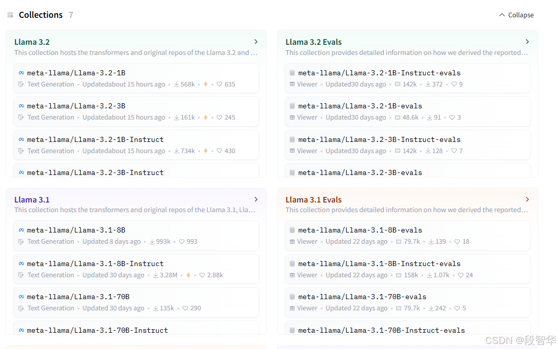Open meta-llama/Llama-3.1-8B model
The height and width of the screenshot is (349, 558).
[x=136, y=236]
